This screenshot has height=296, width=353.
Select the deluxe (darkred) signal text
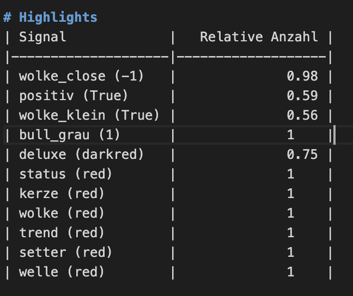click(x=82, y=155)
